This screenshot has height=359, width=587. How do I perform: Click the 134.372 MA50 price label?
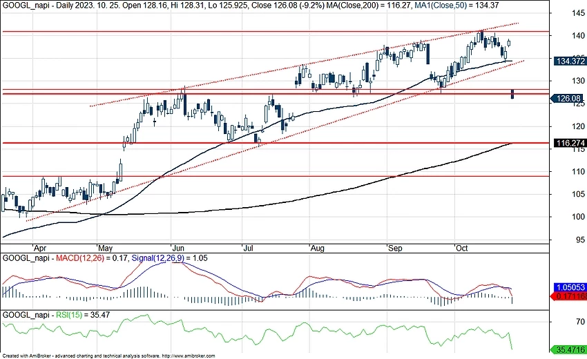pos(570,61)
